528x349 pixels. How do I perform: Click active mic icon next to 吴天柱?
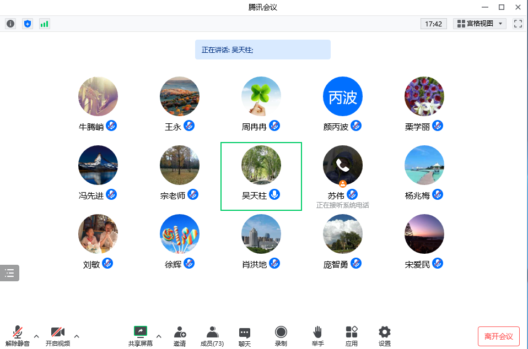point(274,194)
